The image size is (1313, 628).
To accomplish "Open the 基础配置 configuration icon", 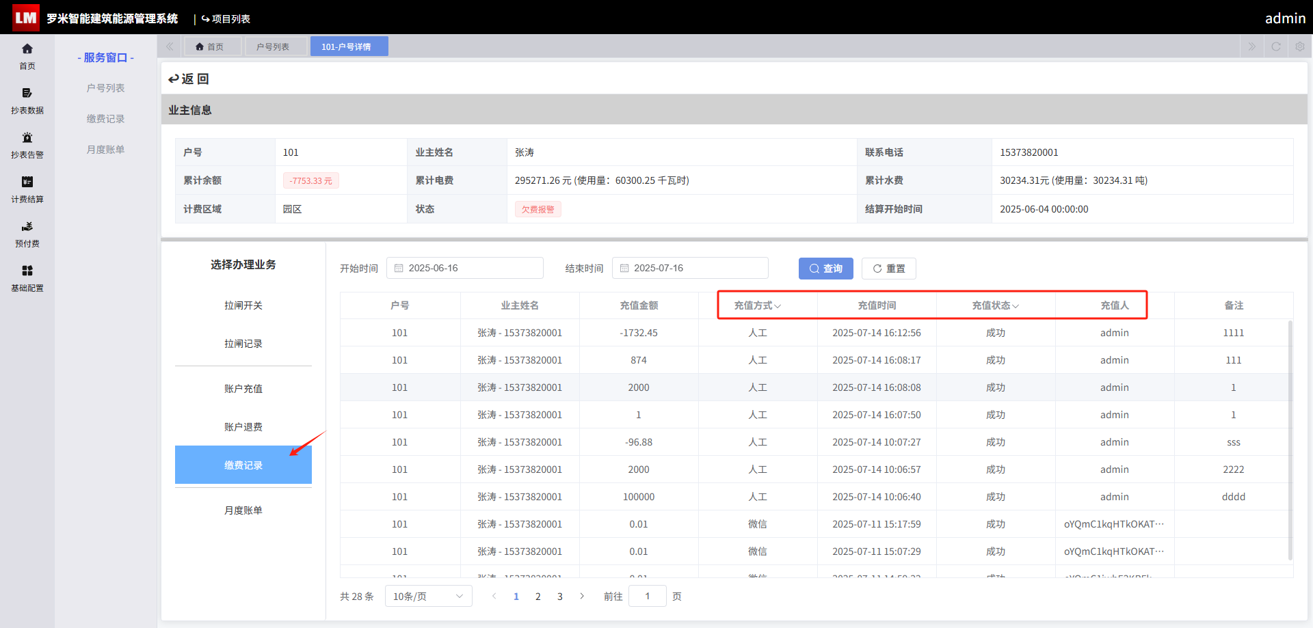I will point(27,271).
